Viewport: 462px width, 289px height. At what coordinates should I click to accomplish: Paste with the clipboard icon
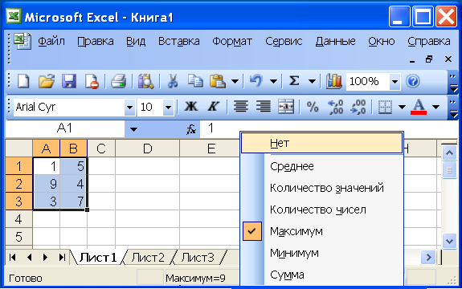tap(218, 81)
